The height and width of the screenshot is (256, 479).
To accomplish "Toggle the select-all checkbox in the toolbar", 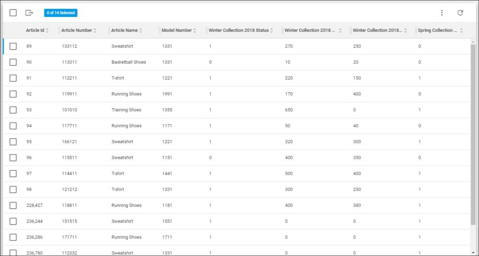I will [x=13, y=13].
